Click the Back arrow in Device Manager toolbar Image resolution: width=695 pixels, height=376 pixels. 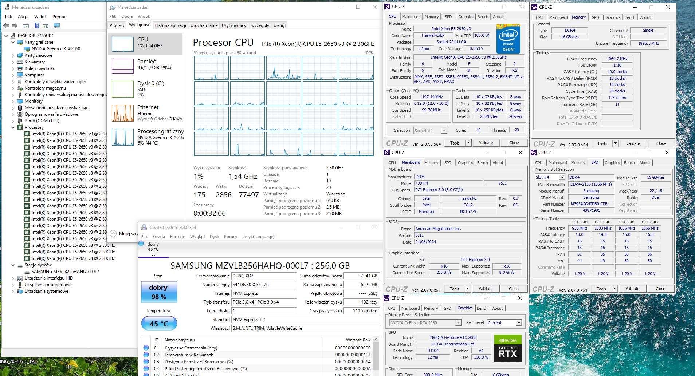(x=6, y=26)
